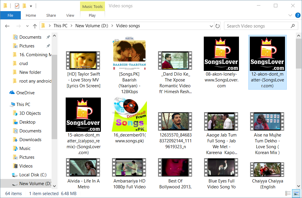This screenshot has width=302, height=198.
Task: Click the Forward navigation arrow
Action: click(x=18, y=26)
